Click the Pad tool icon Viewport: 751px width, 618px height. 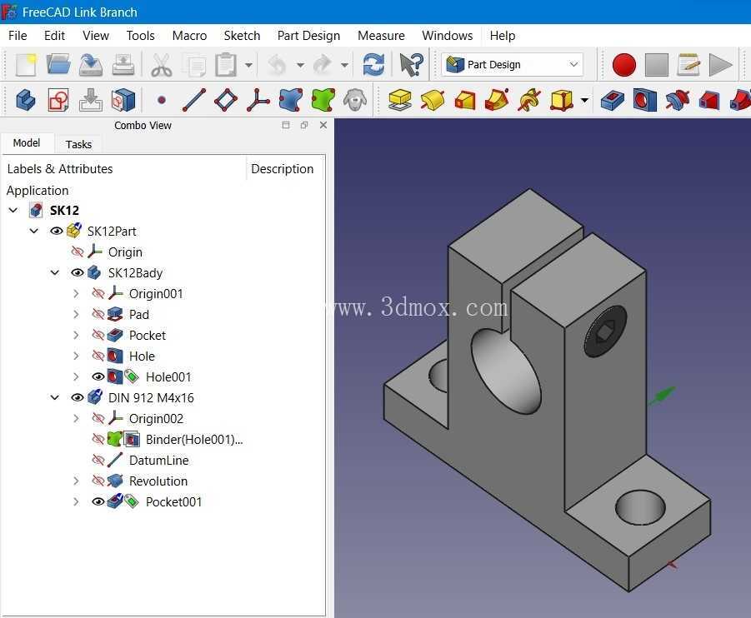click(400, 100)
